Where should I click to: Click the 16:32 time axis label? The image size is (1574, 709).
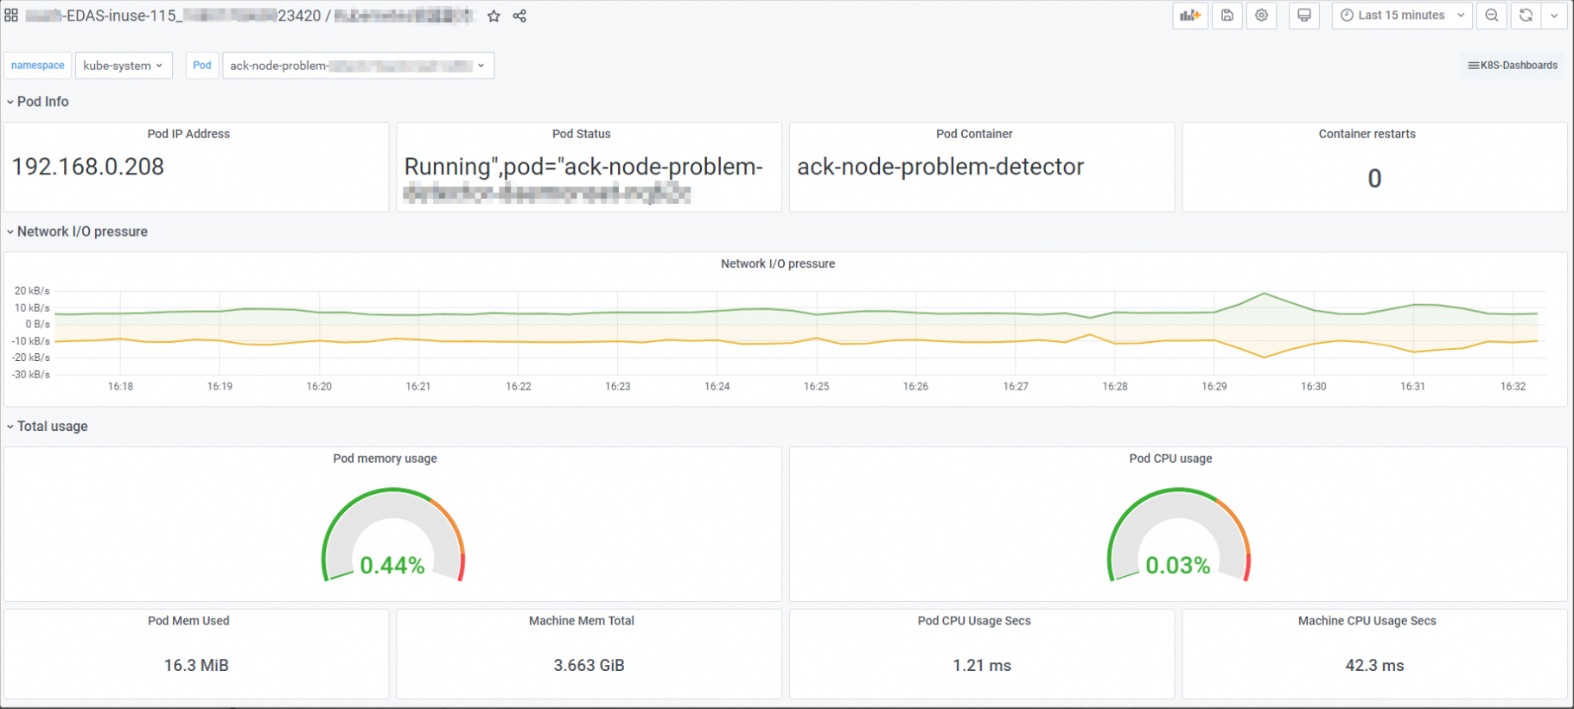1513,387
